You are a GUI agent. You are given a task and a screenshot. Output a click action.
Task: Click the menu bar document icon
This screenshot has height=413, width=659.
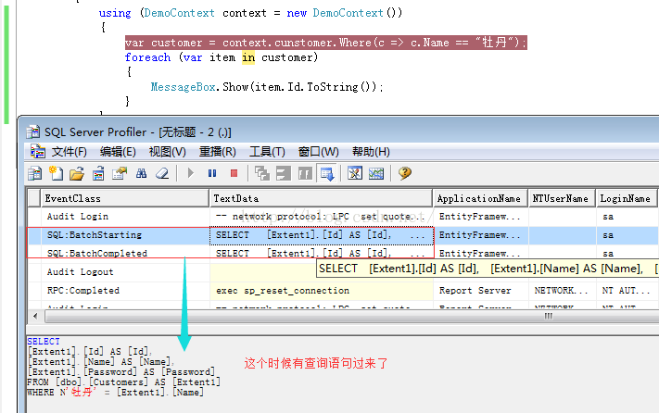click(x=37, y=151)
